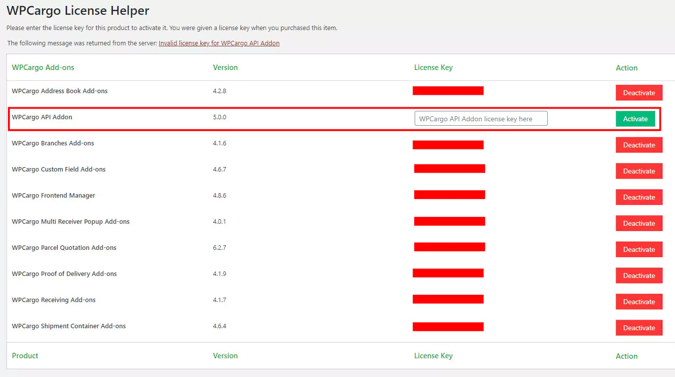This screenshot has height=377, width=675.
Task: Click the top 'License Key' column header
Action: [433, 68]
